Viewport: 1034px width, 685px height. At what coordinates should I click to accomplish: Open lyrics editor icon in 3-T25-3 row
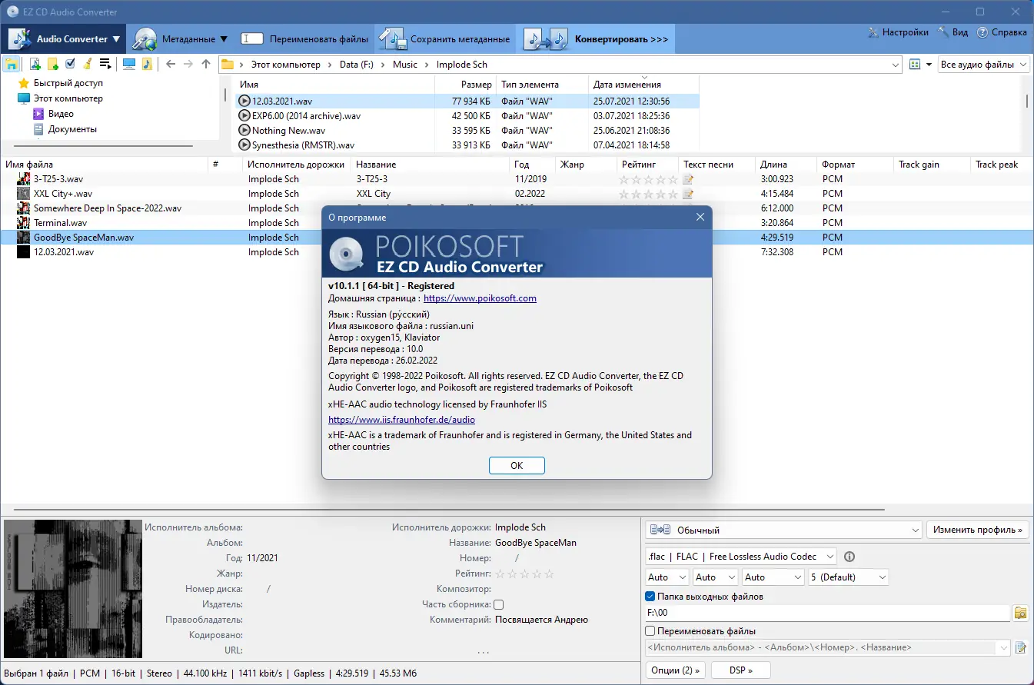tap(688, 179)
